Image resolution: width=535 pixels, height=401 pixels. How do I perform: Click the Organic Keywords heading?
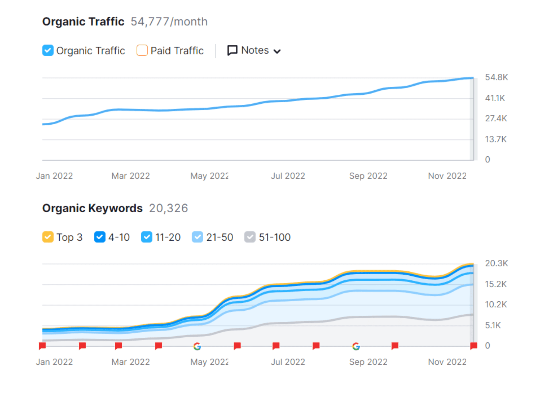click(x=92, y=208)
